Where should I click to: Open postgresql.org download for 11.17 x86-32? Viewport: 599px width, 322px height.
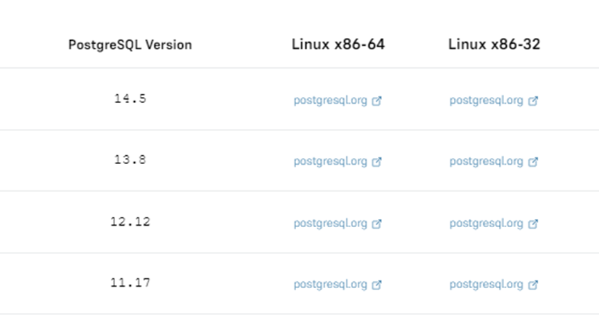point(486,285)
